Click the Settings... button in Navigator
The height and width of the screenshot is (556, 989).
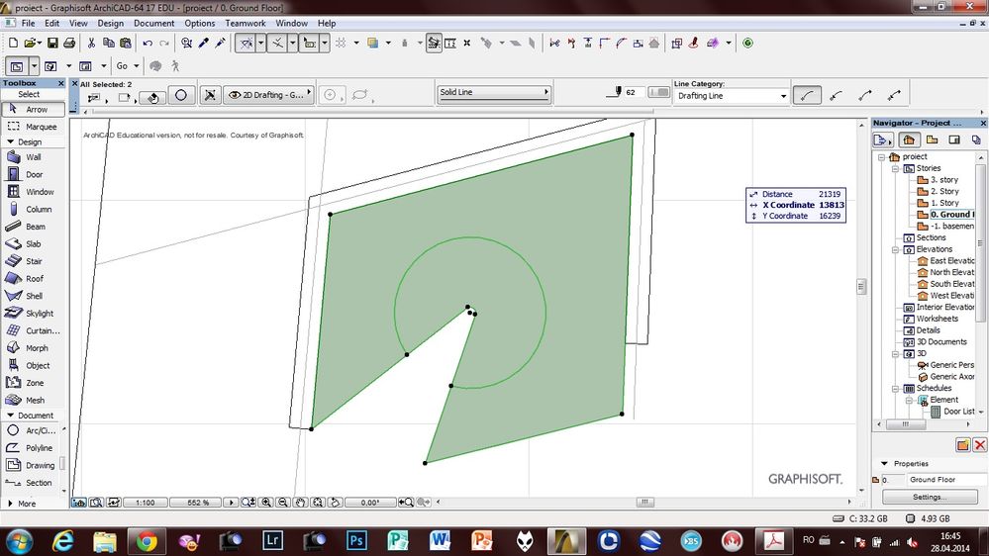pos(930,497)
